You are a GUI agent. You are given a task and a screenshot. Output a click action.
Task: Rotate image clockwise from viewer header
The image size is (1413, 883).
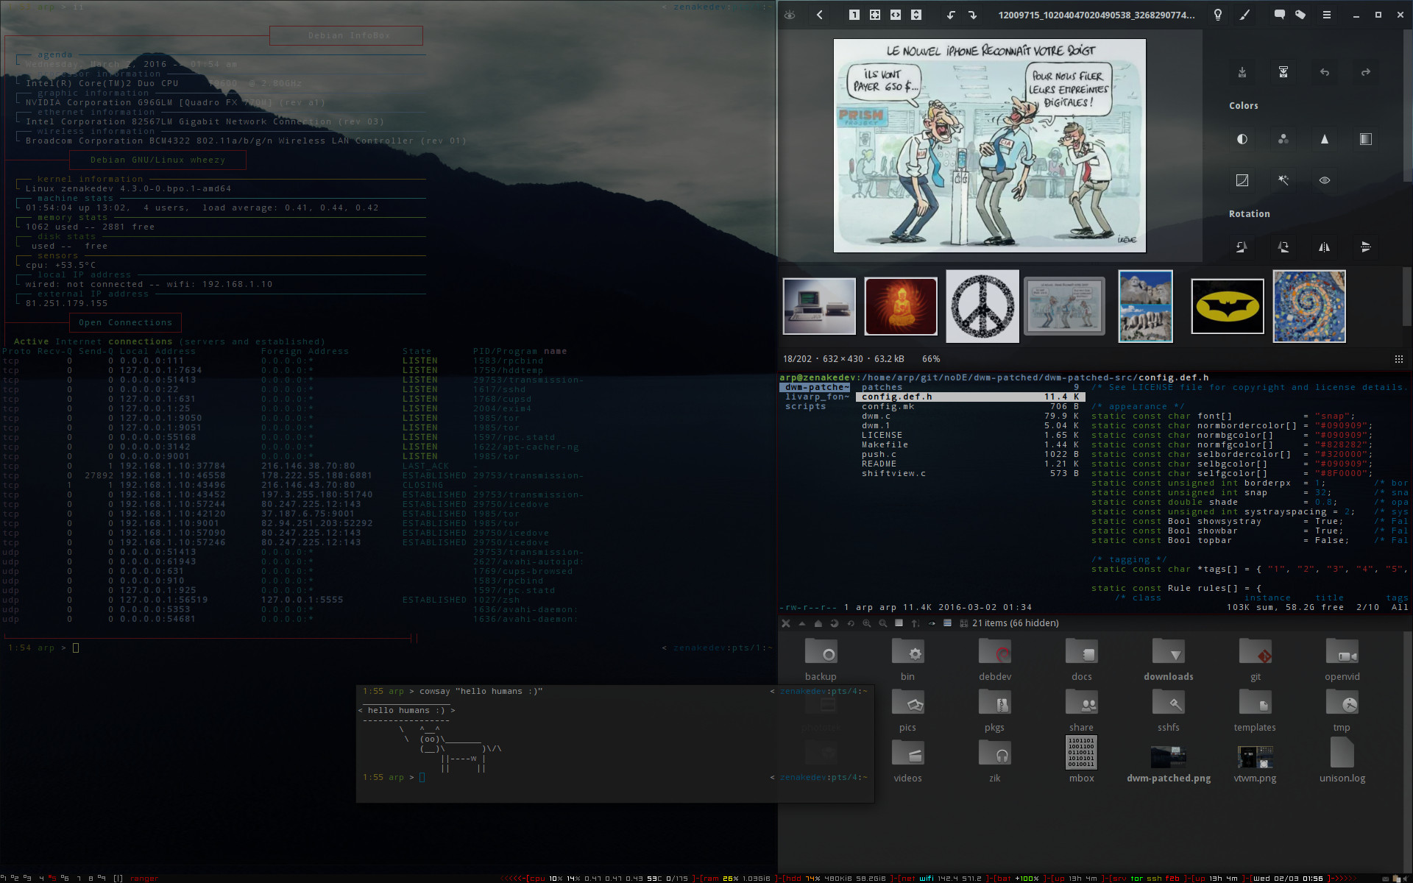click(972, 15)
